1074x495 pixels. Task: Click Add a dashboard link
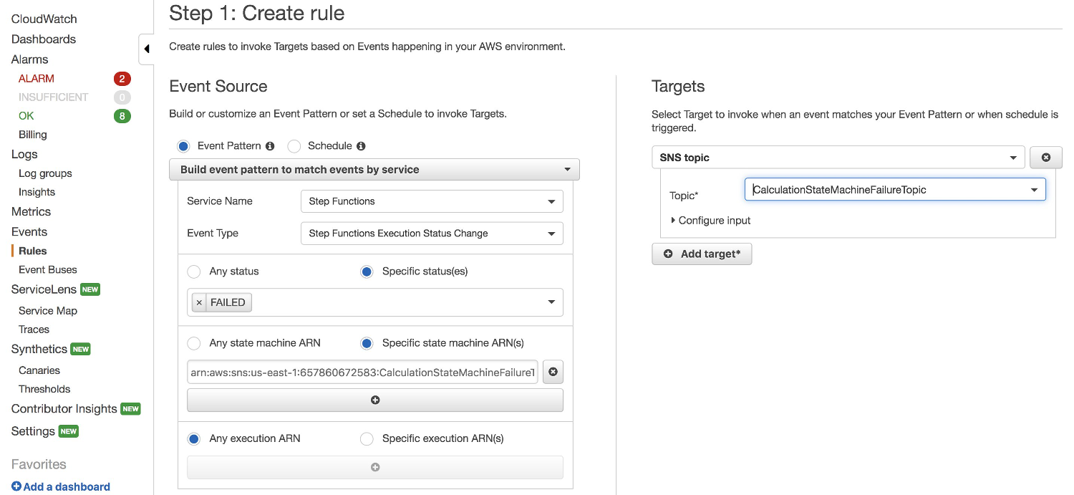61,487
